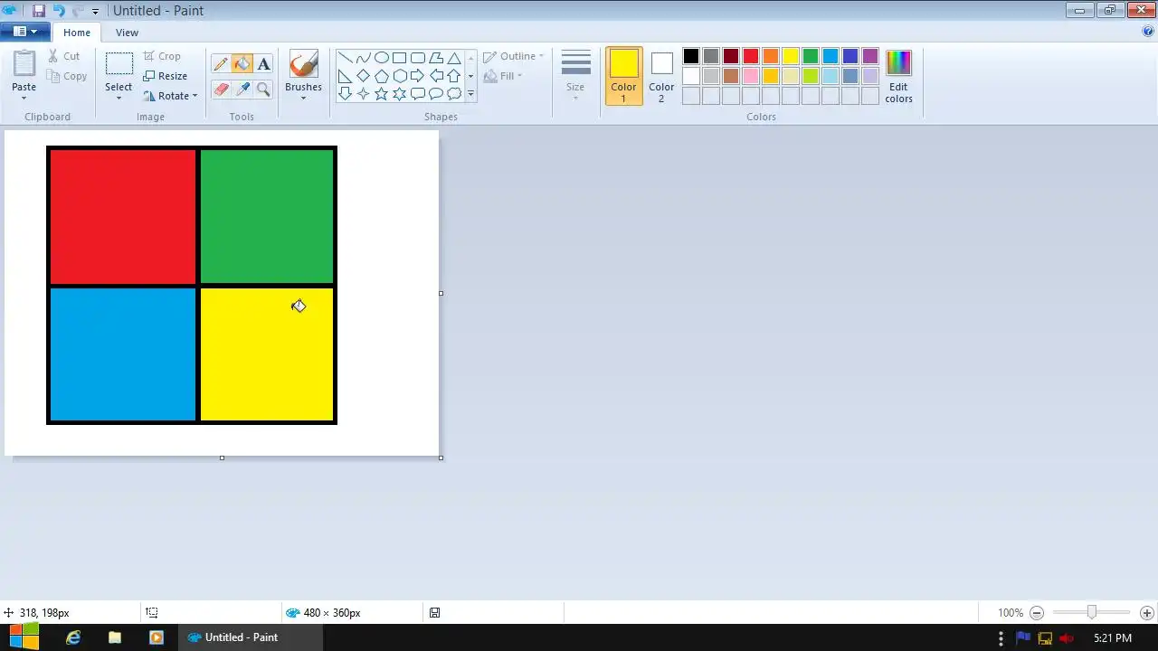Select the Fill with color bucket tool
Viewport: 1158px width, 651px height.
pos(242,64)
